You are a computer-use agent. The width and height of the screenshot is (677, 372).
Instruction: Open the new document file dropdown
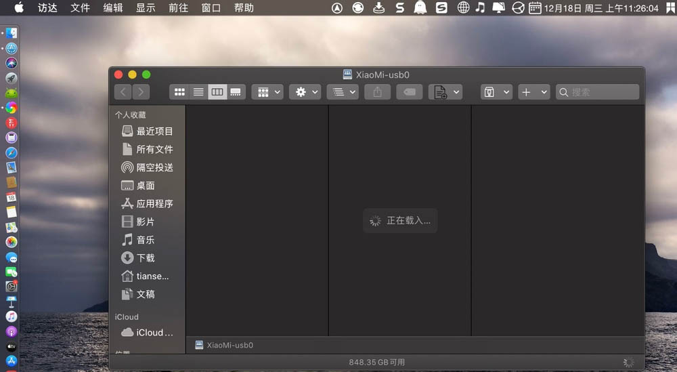[x=445, y=92]
